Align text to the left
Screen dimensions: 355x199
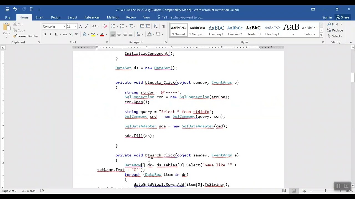[x=113, y=34]
